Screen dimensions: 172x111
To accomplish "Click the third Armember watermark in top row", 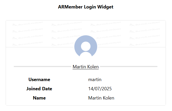I will [106, 24].
